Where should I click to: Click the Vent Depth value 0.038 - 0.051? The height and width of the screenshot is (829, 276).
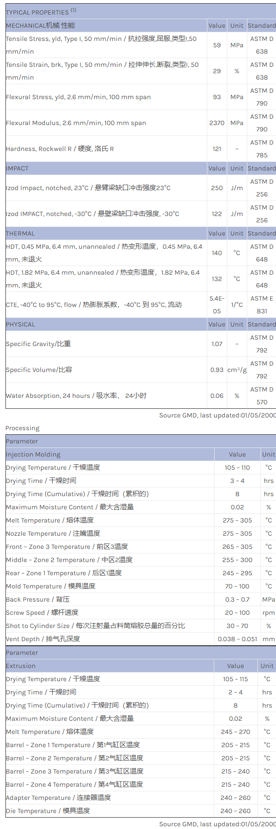[x=237, y=639]
